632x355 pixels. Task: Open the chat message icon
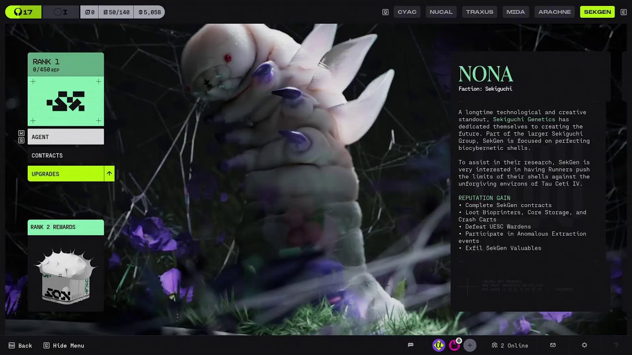click(x=410, y=345)
